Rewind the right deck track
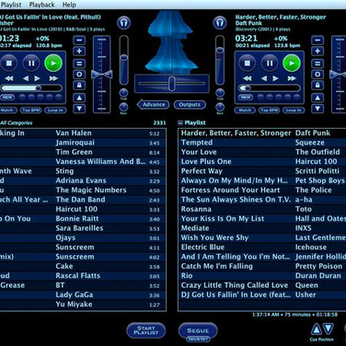This screenshot has height=346, width=346. (x=248, y=78)
